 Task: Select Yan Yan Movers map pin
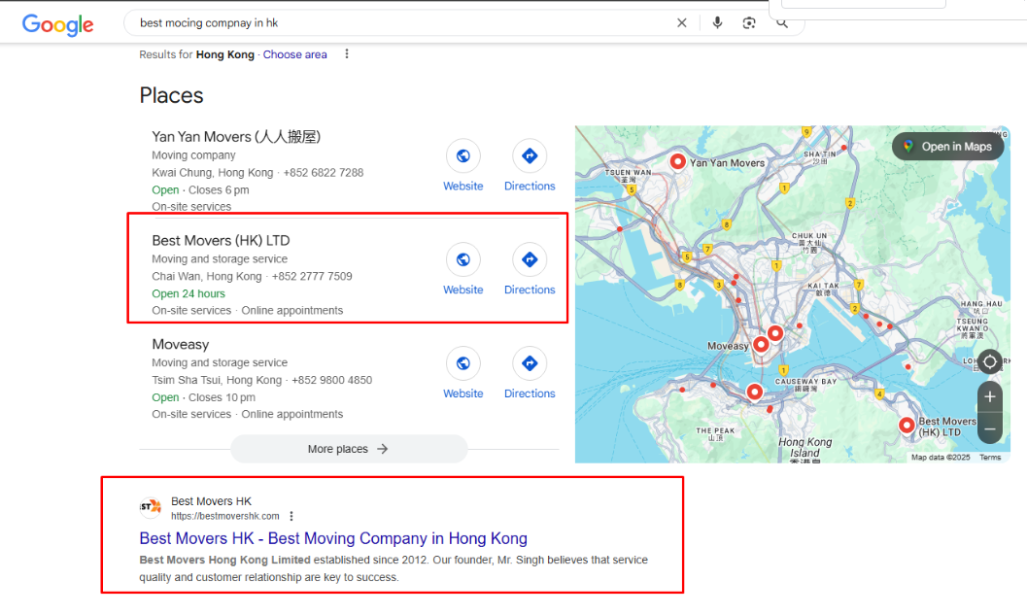678,161
